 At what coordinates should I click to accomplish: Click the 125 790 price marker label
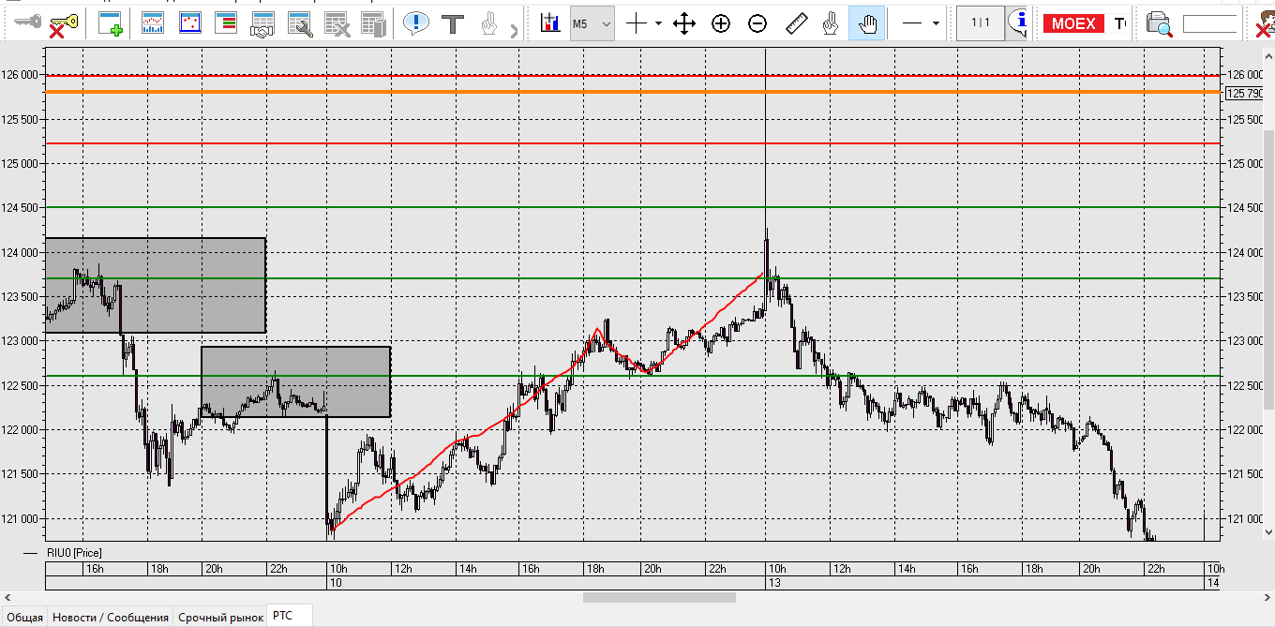tap(1244, 92)
